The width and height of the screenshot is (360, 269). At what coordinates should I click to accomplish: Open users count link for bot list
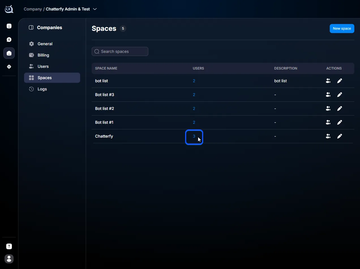pos(194,81)
